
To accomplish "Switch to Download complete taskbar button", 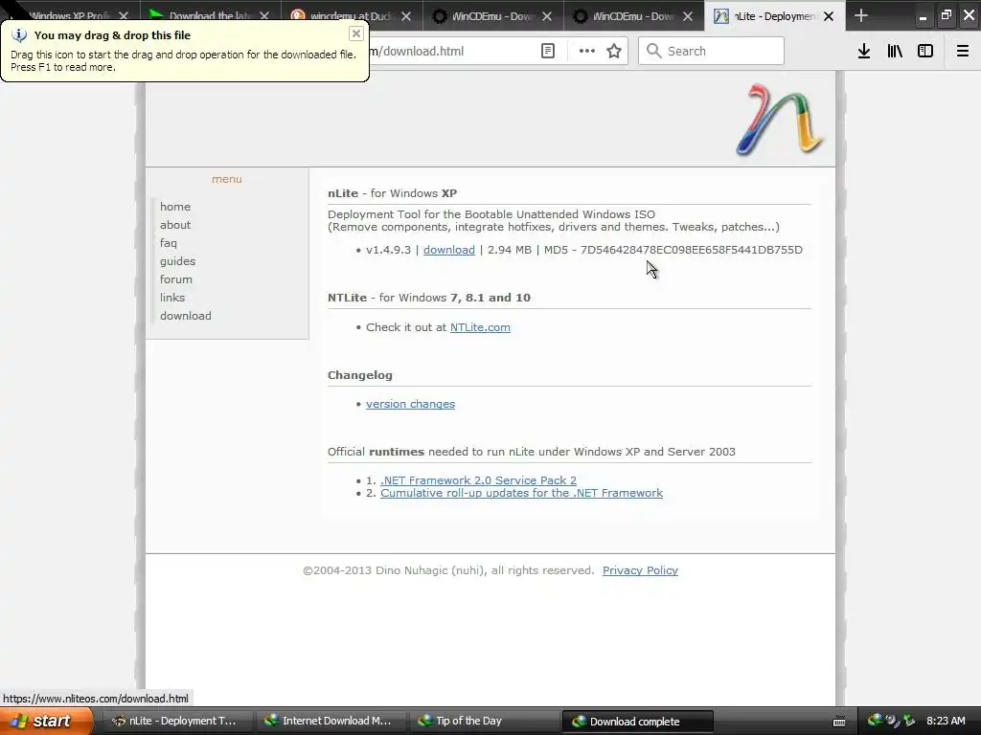I will [x=637, y=722].
